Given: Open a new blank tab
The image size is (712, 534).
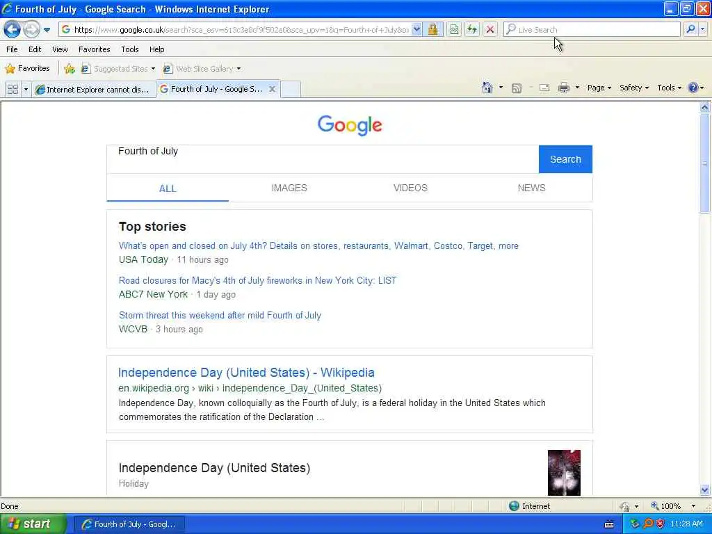Looking at the screenshot, I should (x=290, y=89).
